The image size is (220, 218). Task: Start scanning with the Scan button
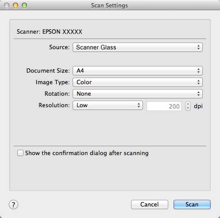(192, 204)
